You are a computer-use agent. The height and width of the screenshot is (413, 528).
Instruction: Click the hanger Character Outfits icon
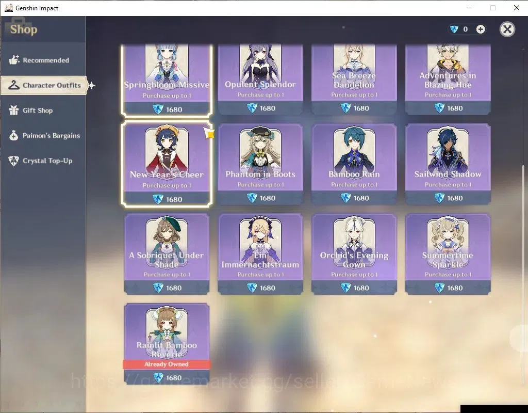pyautogui.click(x=14, y=85)
